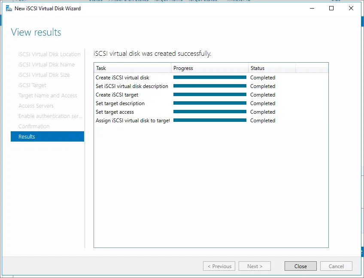364x278 pixels.
Task: Close the wizard using title bar X
Action: click(351, 8)
